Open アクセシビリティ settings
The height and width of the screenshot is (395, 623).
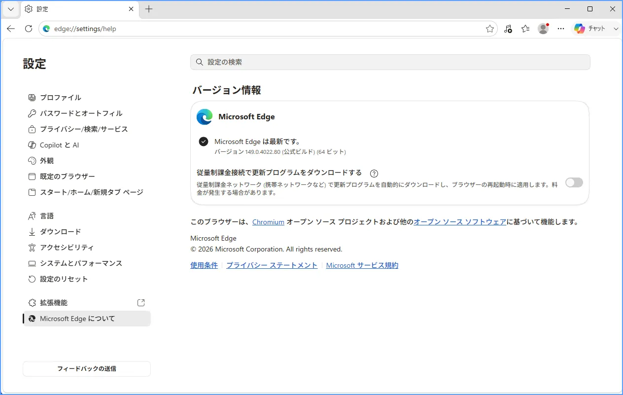click(87, 248)
